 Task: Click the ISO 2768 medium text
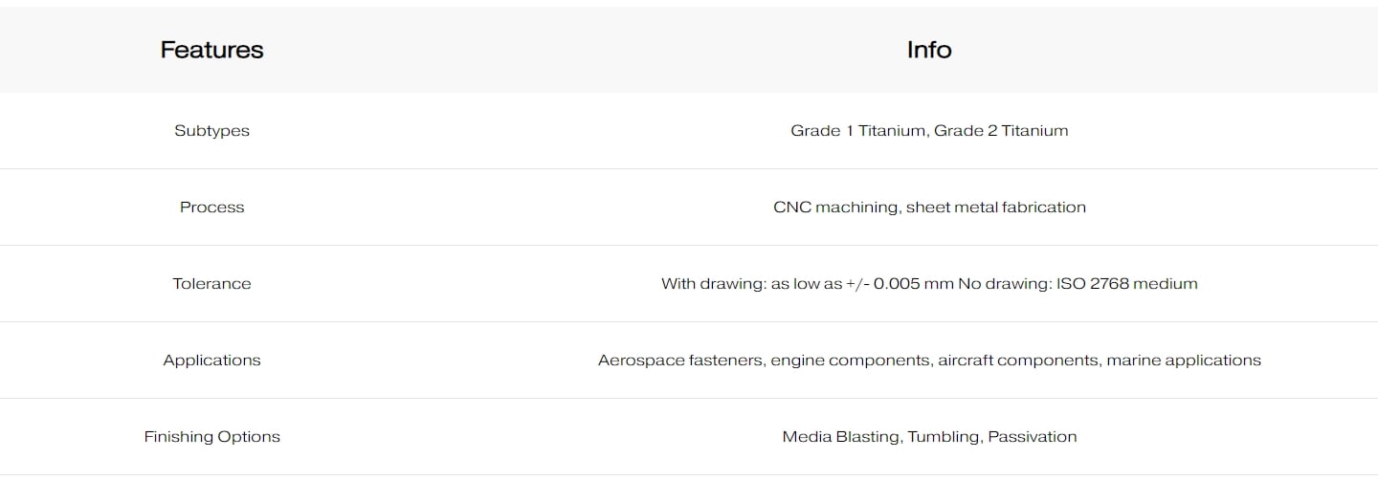[1126, 284]
